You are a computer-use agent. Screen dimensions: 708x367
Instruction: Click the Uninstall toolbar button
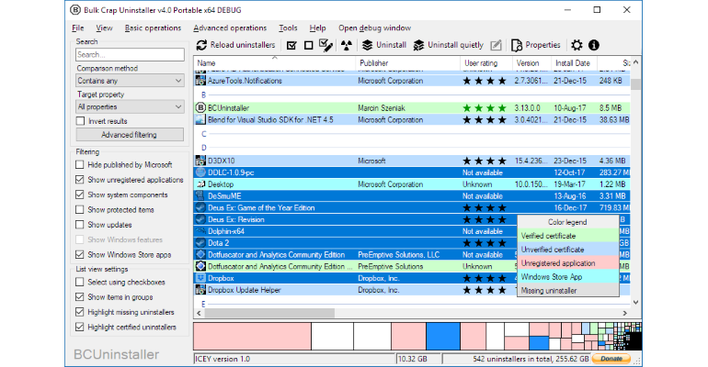click(384, 45)
